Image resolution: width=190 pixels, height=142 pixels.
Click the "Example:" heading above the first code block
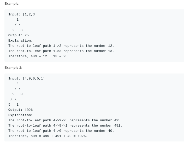12,4
